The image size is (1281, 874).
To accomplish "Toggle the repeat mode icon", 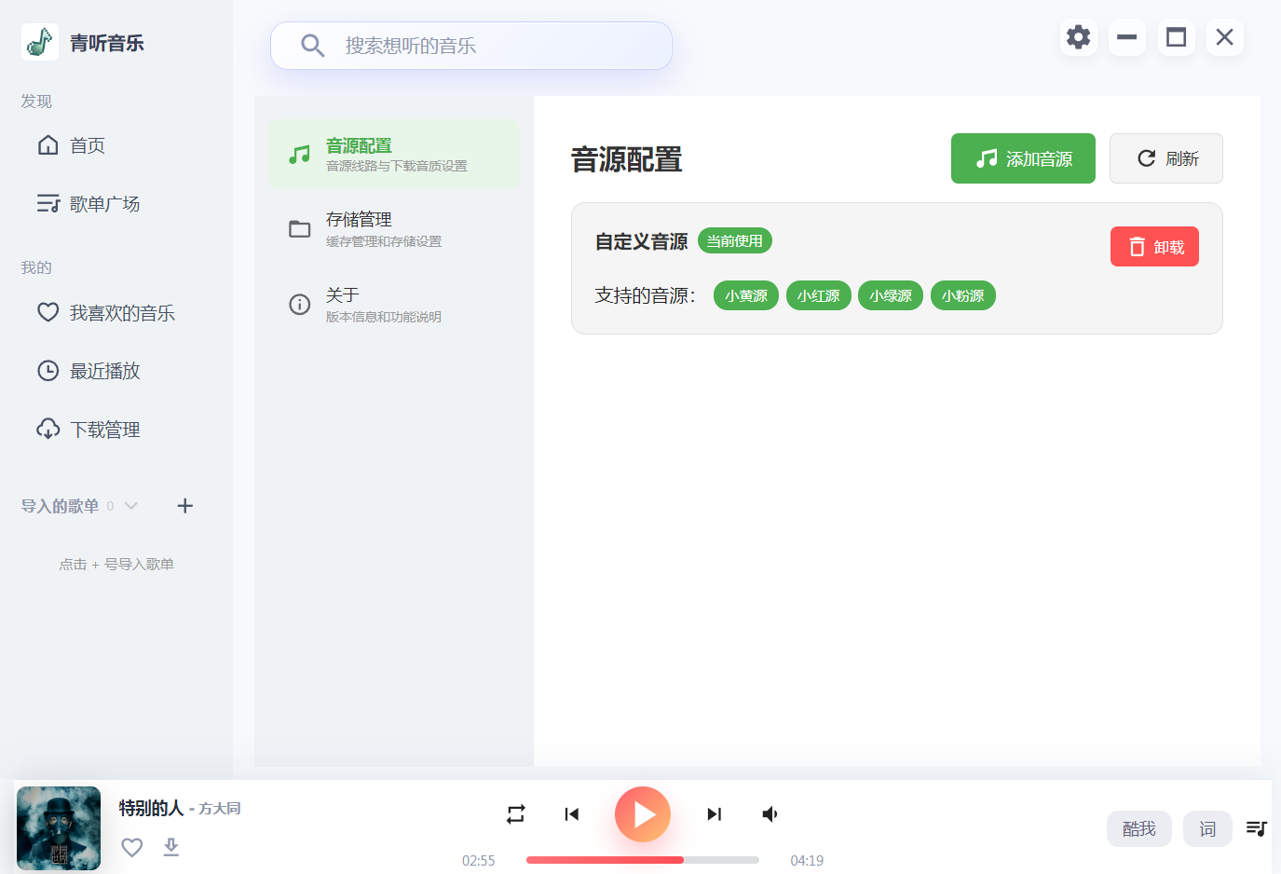I will (x=516, y=814).
